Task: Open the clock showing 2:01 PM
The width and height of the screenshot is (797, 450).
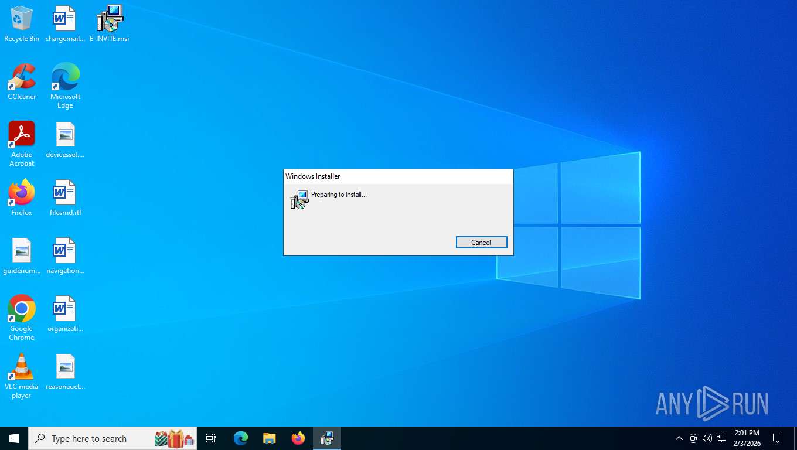Action: pos(747,438)
